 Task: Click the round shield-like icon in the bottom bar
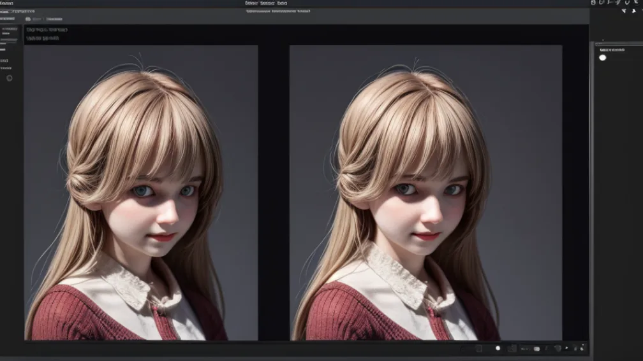(x=558, y=348)
